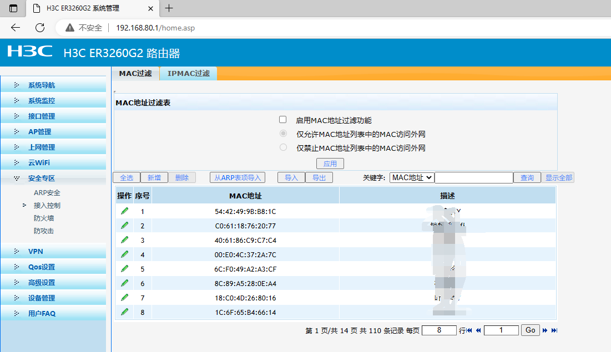Image resolution: width=611 pixels, height=352 pixels.
Task: Click the H3C logo
Action: point(30,52)
